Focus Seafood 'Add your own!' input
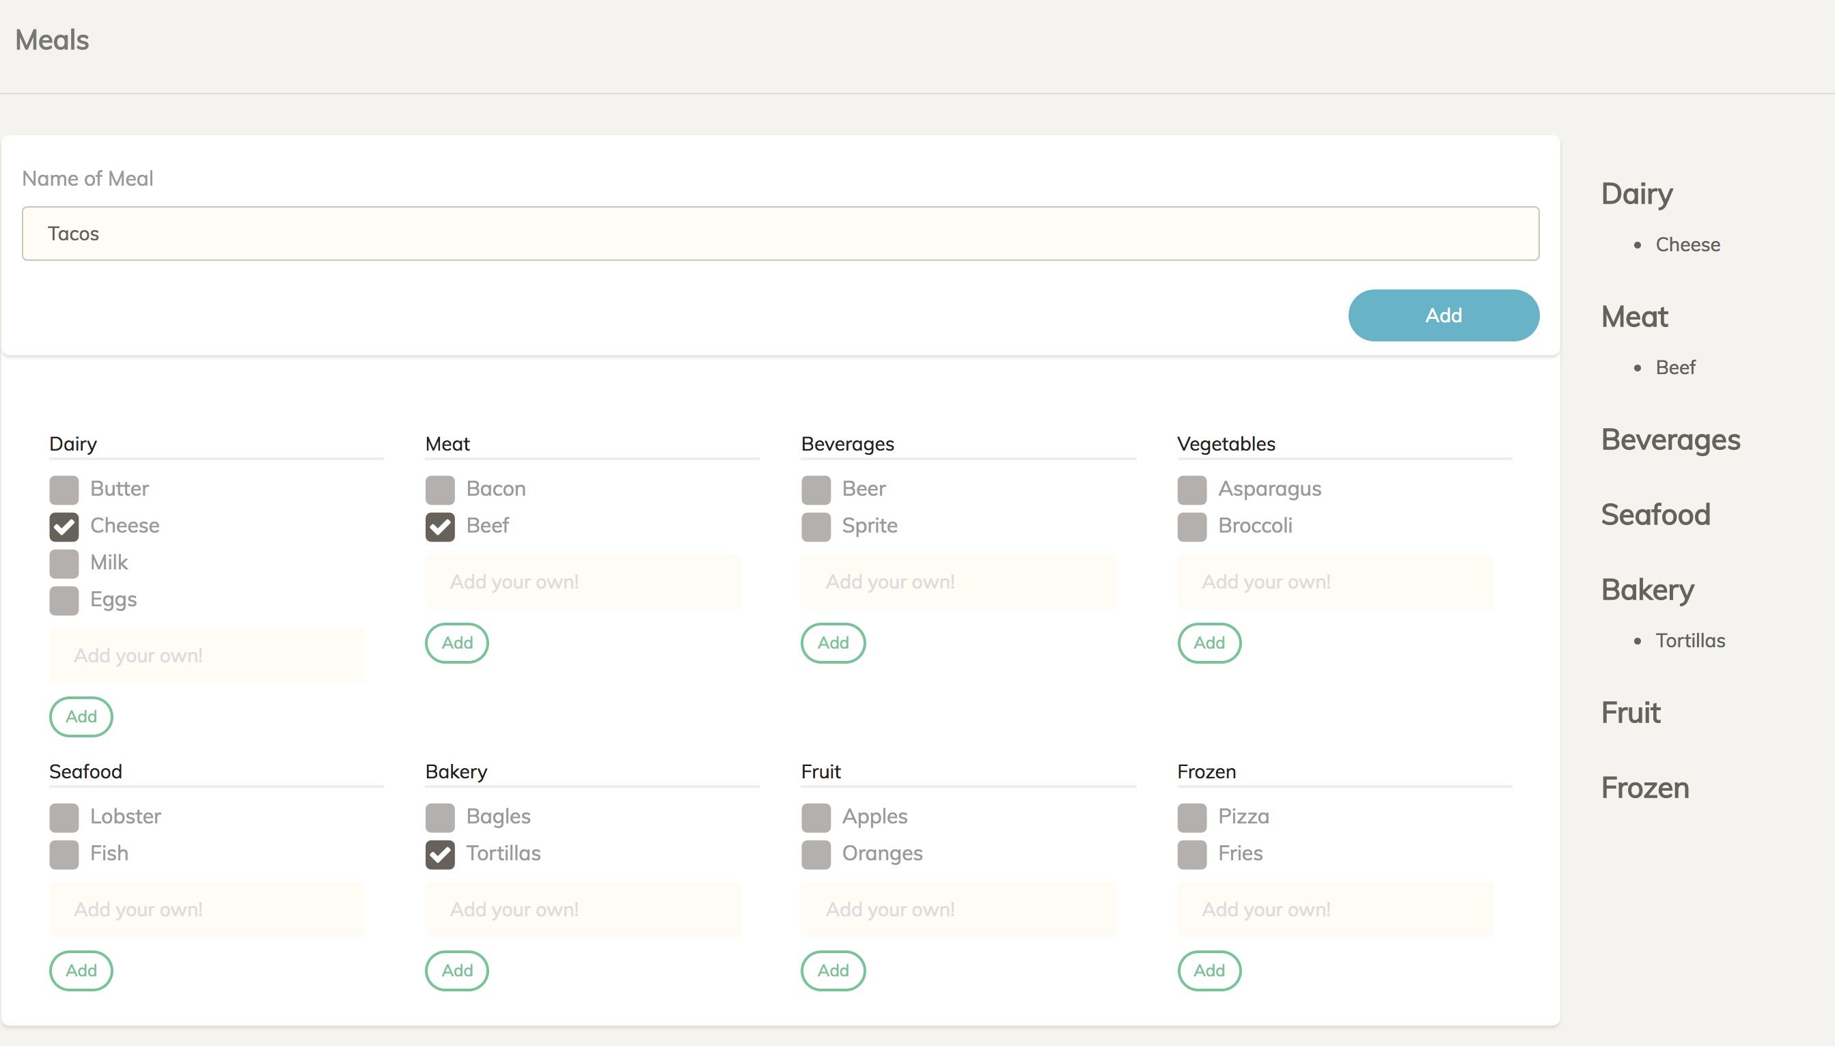The image size is (1835, 1046). point(207,909)
